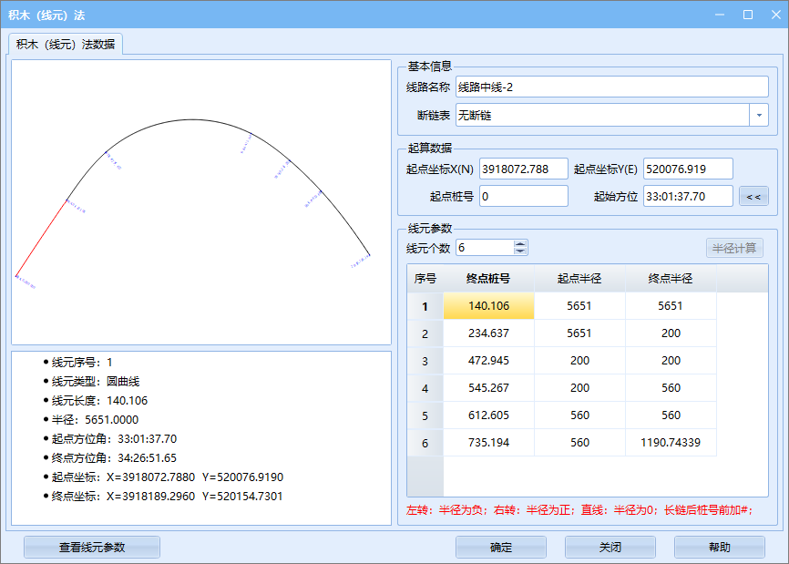The image size is (789, 564).
Task: Edit the 线路名称 text field
Action: click(x=612, y=87)
